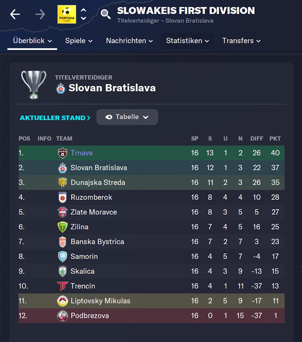Screen dimensions: 302x342
Task: Click the back navigation arrow
Action: [x=15, y=14]
